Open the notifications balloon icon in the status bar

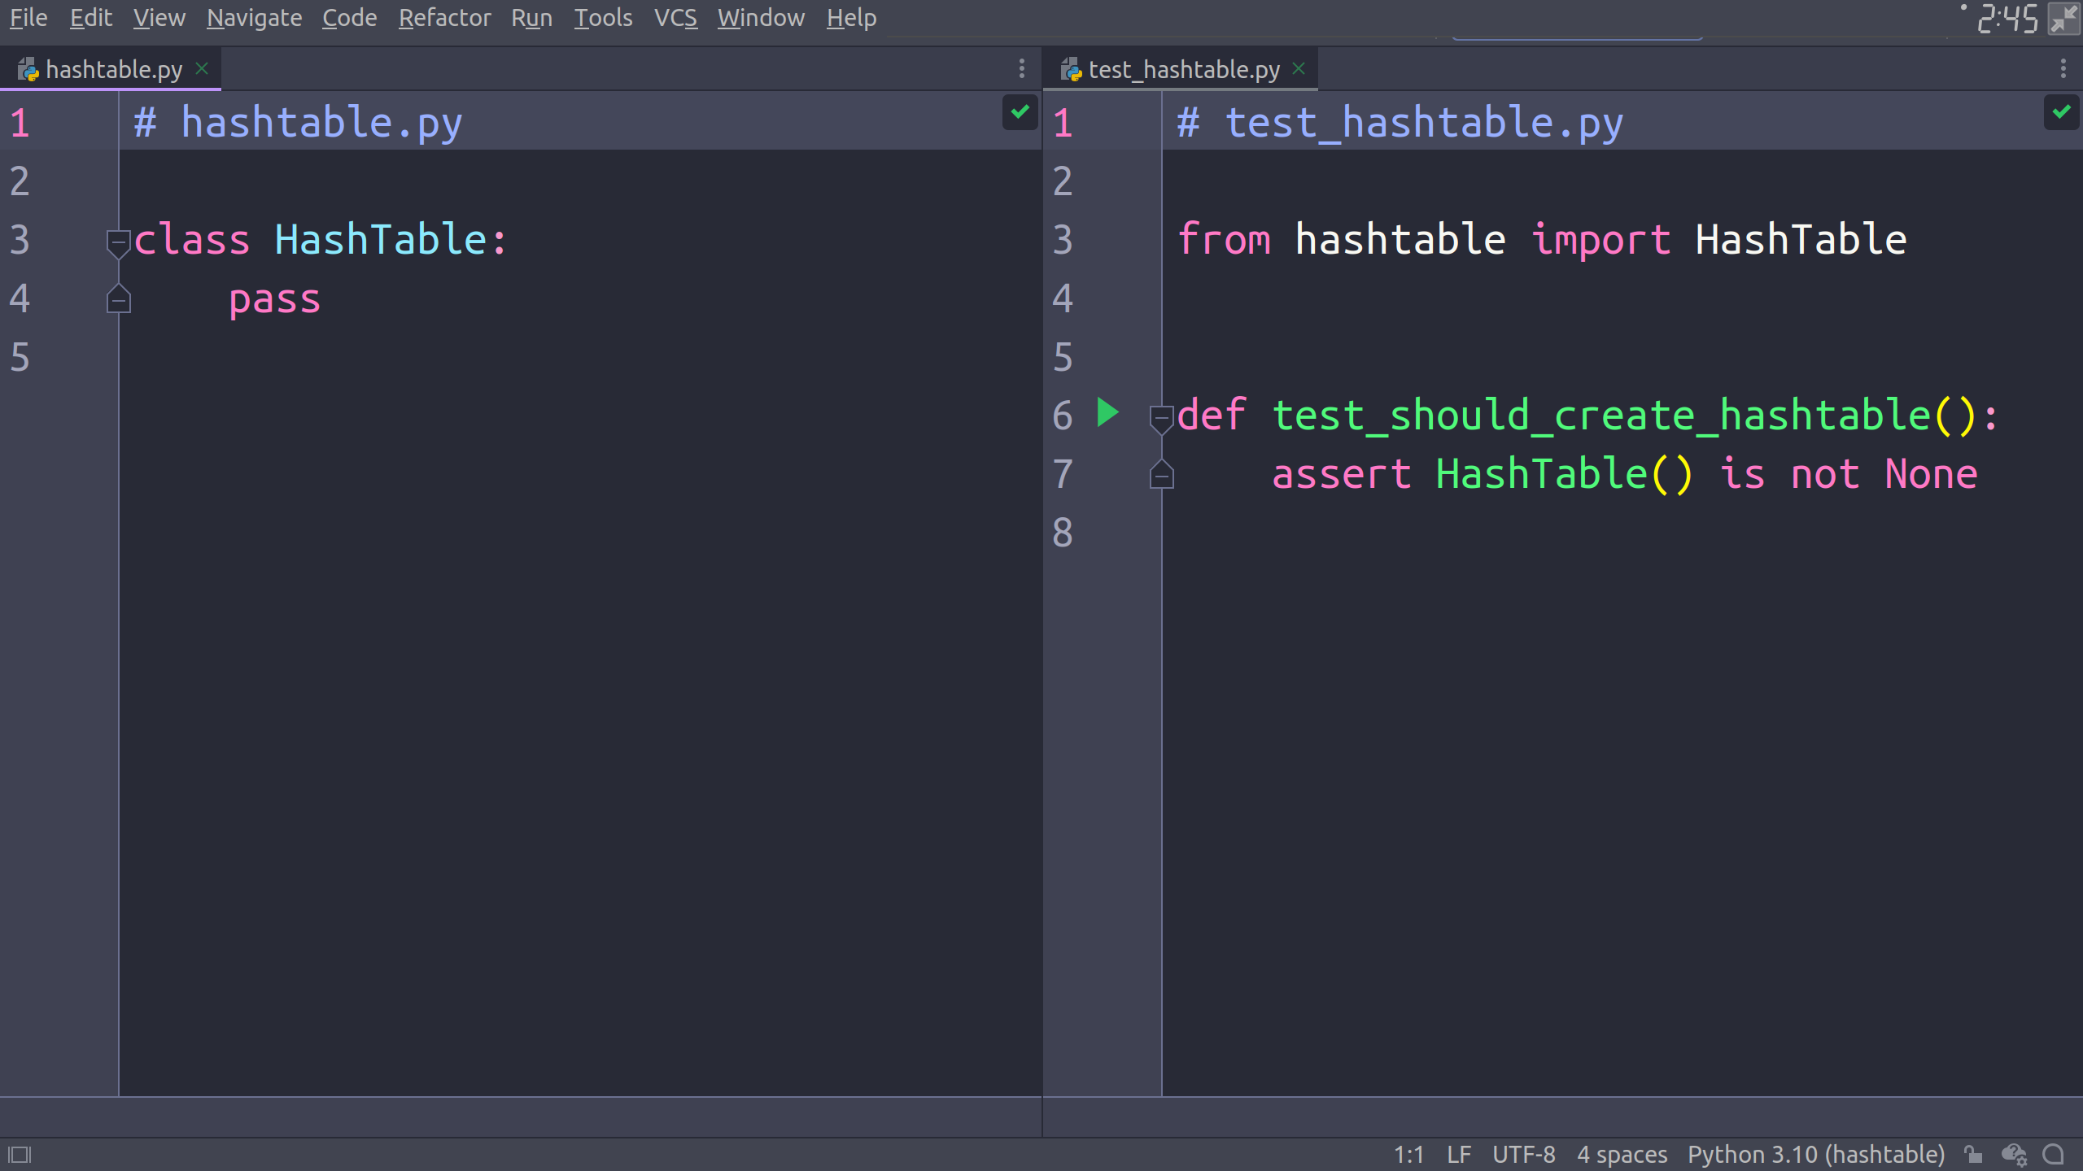click(x=2055, y=1154)
